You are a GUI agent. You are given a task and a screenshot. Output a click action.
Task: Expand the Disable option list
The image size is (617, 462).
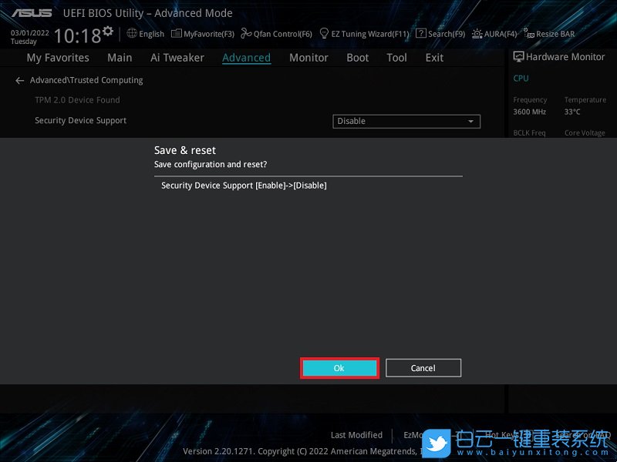click(470, 121)
